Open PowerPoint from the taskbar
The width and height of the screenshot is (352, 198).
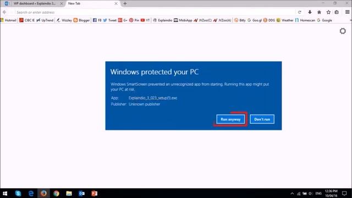[94, 193]
